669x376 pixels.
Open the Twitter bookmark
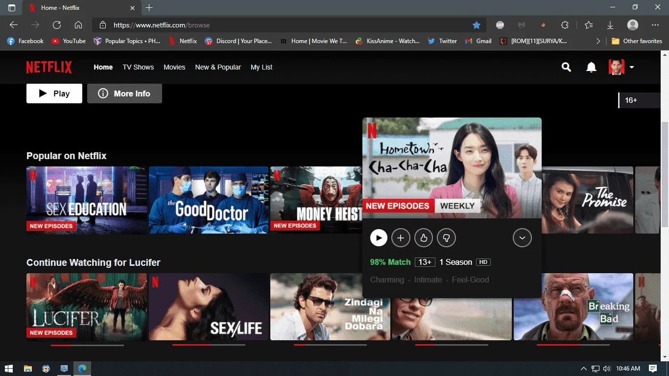pos(442,41)
